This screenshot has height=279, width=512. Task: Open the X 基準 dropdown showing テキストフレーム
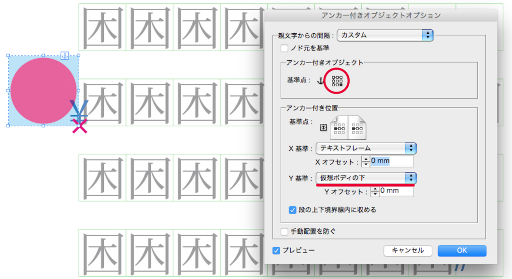click(366, 148)
